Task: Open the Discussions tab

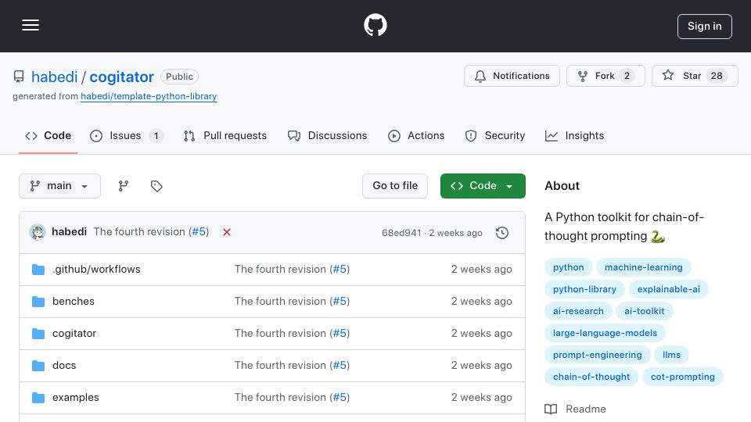Action: tap(327, 136)
